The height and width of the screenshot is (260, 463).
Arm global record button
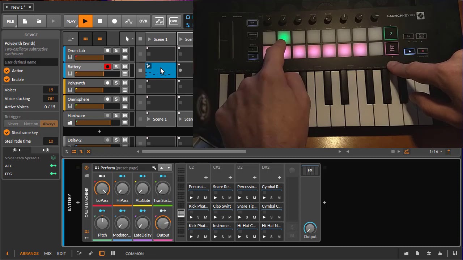(114, 21)
